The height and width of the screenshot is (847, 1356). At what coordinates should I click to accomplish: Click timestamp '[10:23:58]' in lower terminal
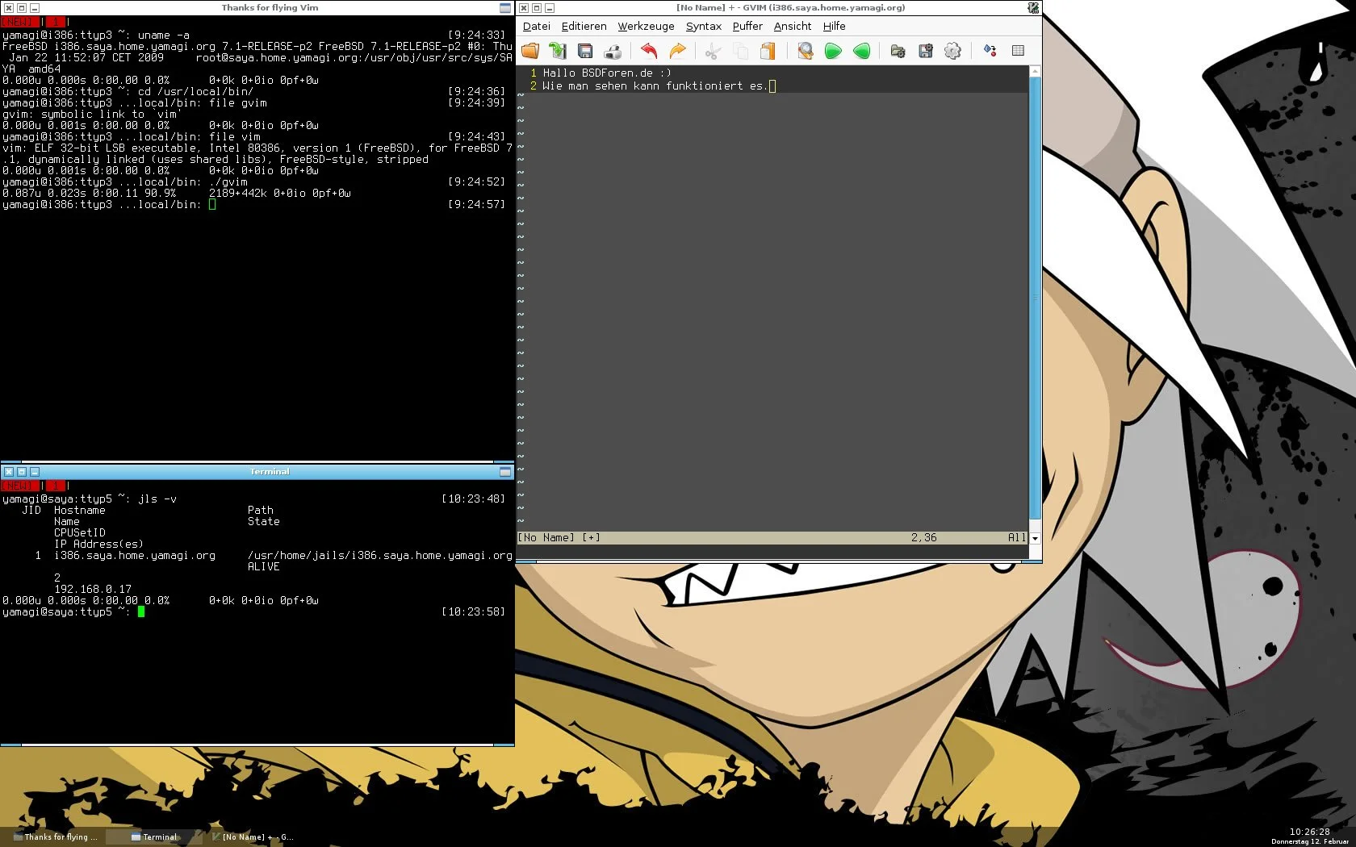[473, 612]
